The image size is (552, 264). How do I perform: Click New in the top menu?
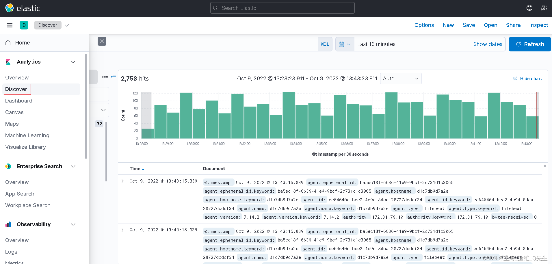pos(448,25)
